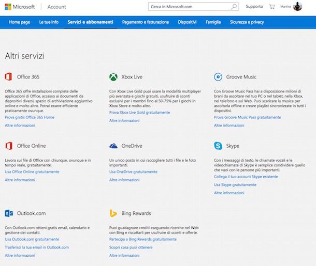
Task: Click Prova Groove Music Pass gratuitamente
Action: [x=248, y=117]
